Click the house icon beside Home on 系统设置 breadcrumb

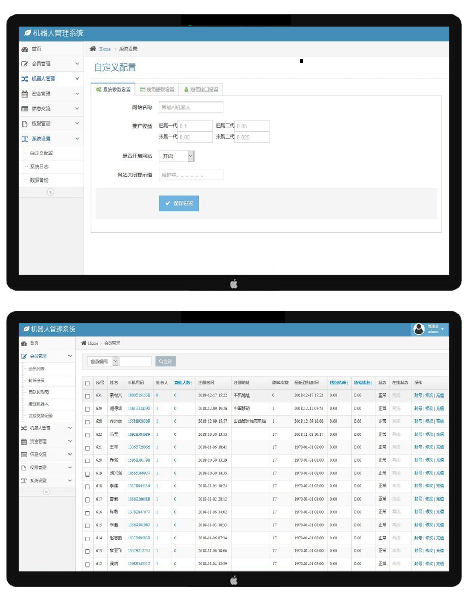tap(93, 49)
